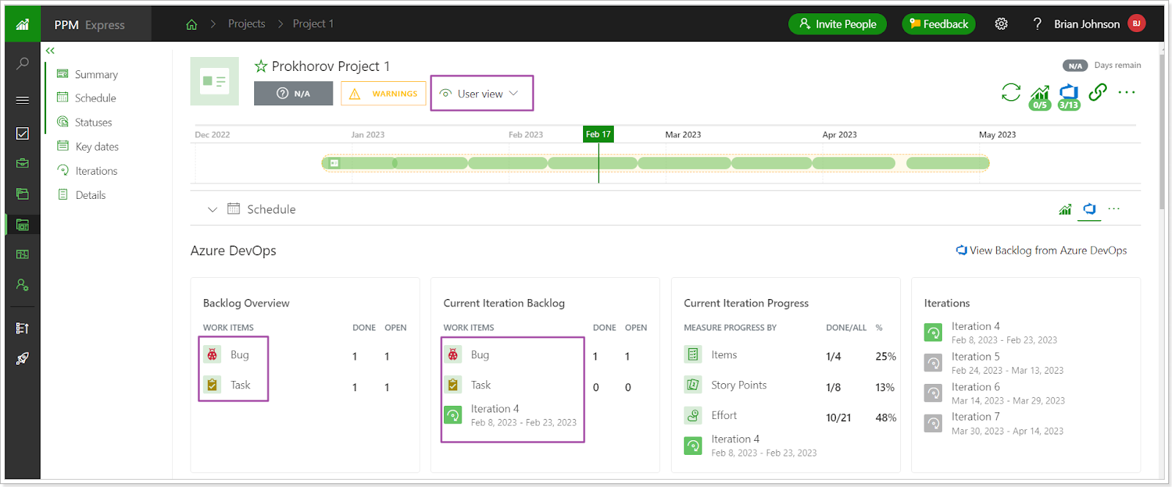Image resolution: width=1172 pixels, height=487 pixels.
Task: Collapse the Schedule section chevron
Action: (x=212, y=209)
